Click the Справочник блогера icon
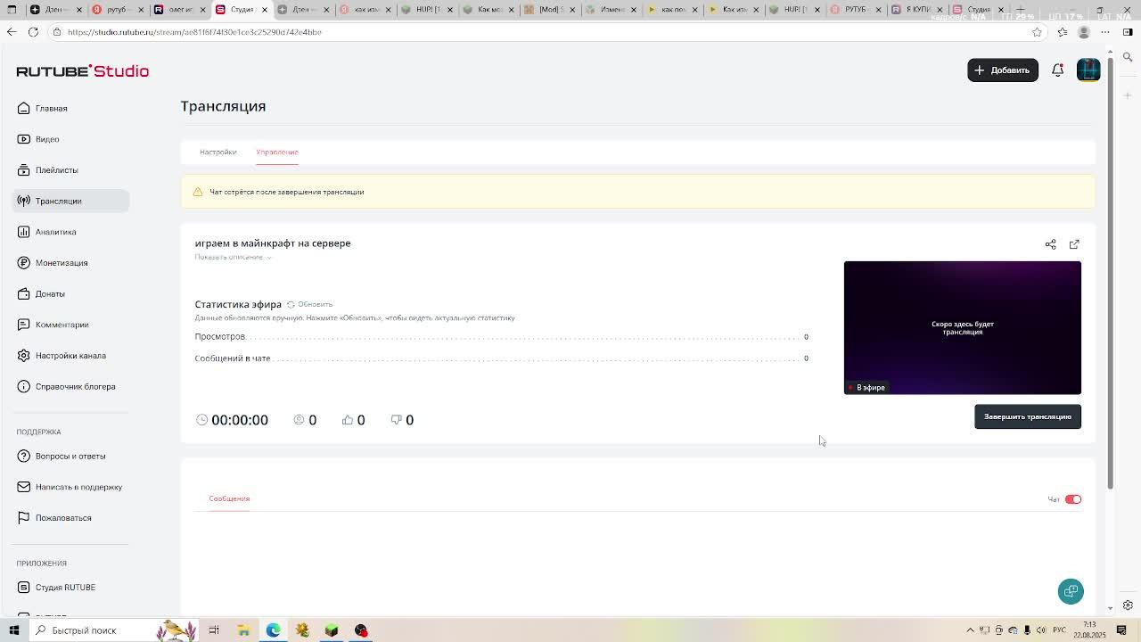 point(24,386)
